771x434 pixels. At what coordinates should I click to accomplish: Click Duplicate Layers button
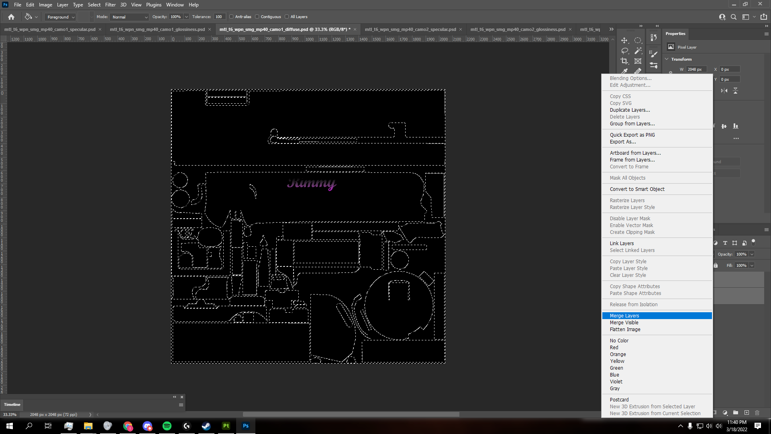[630, 110]
